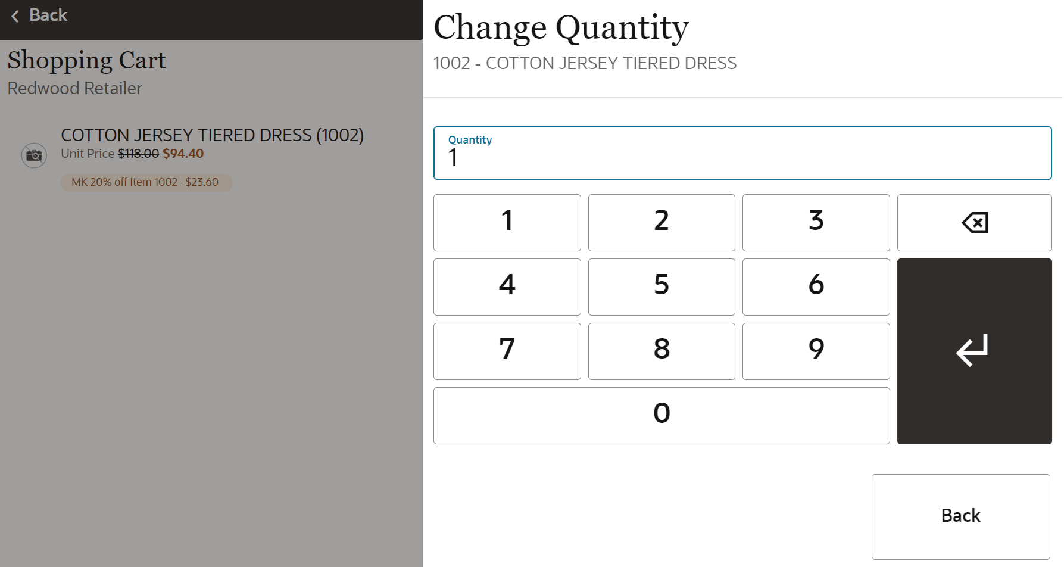This screenshot has width=1064, height=567.
Task: Click the Back button at the bottom right
Action: tap(960, 516)
